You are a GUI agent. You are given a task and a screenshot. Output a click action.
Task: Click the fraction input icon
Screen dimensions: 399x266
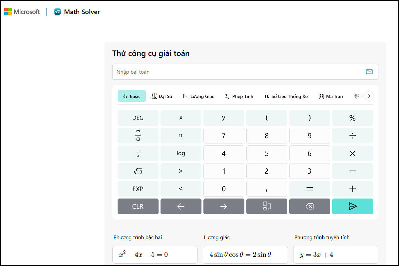coord(138,135)
